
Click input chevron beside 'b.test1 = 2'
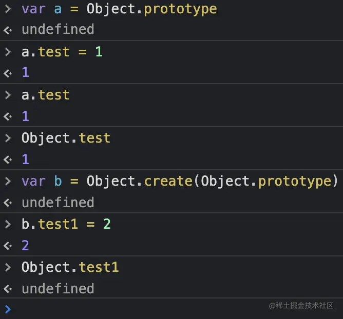8,224
